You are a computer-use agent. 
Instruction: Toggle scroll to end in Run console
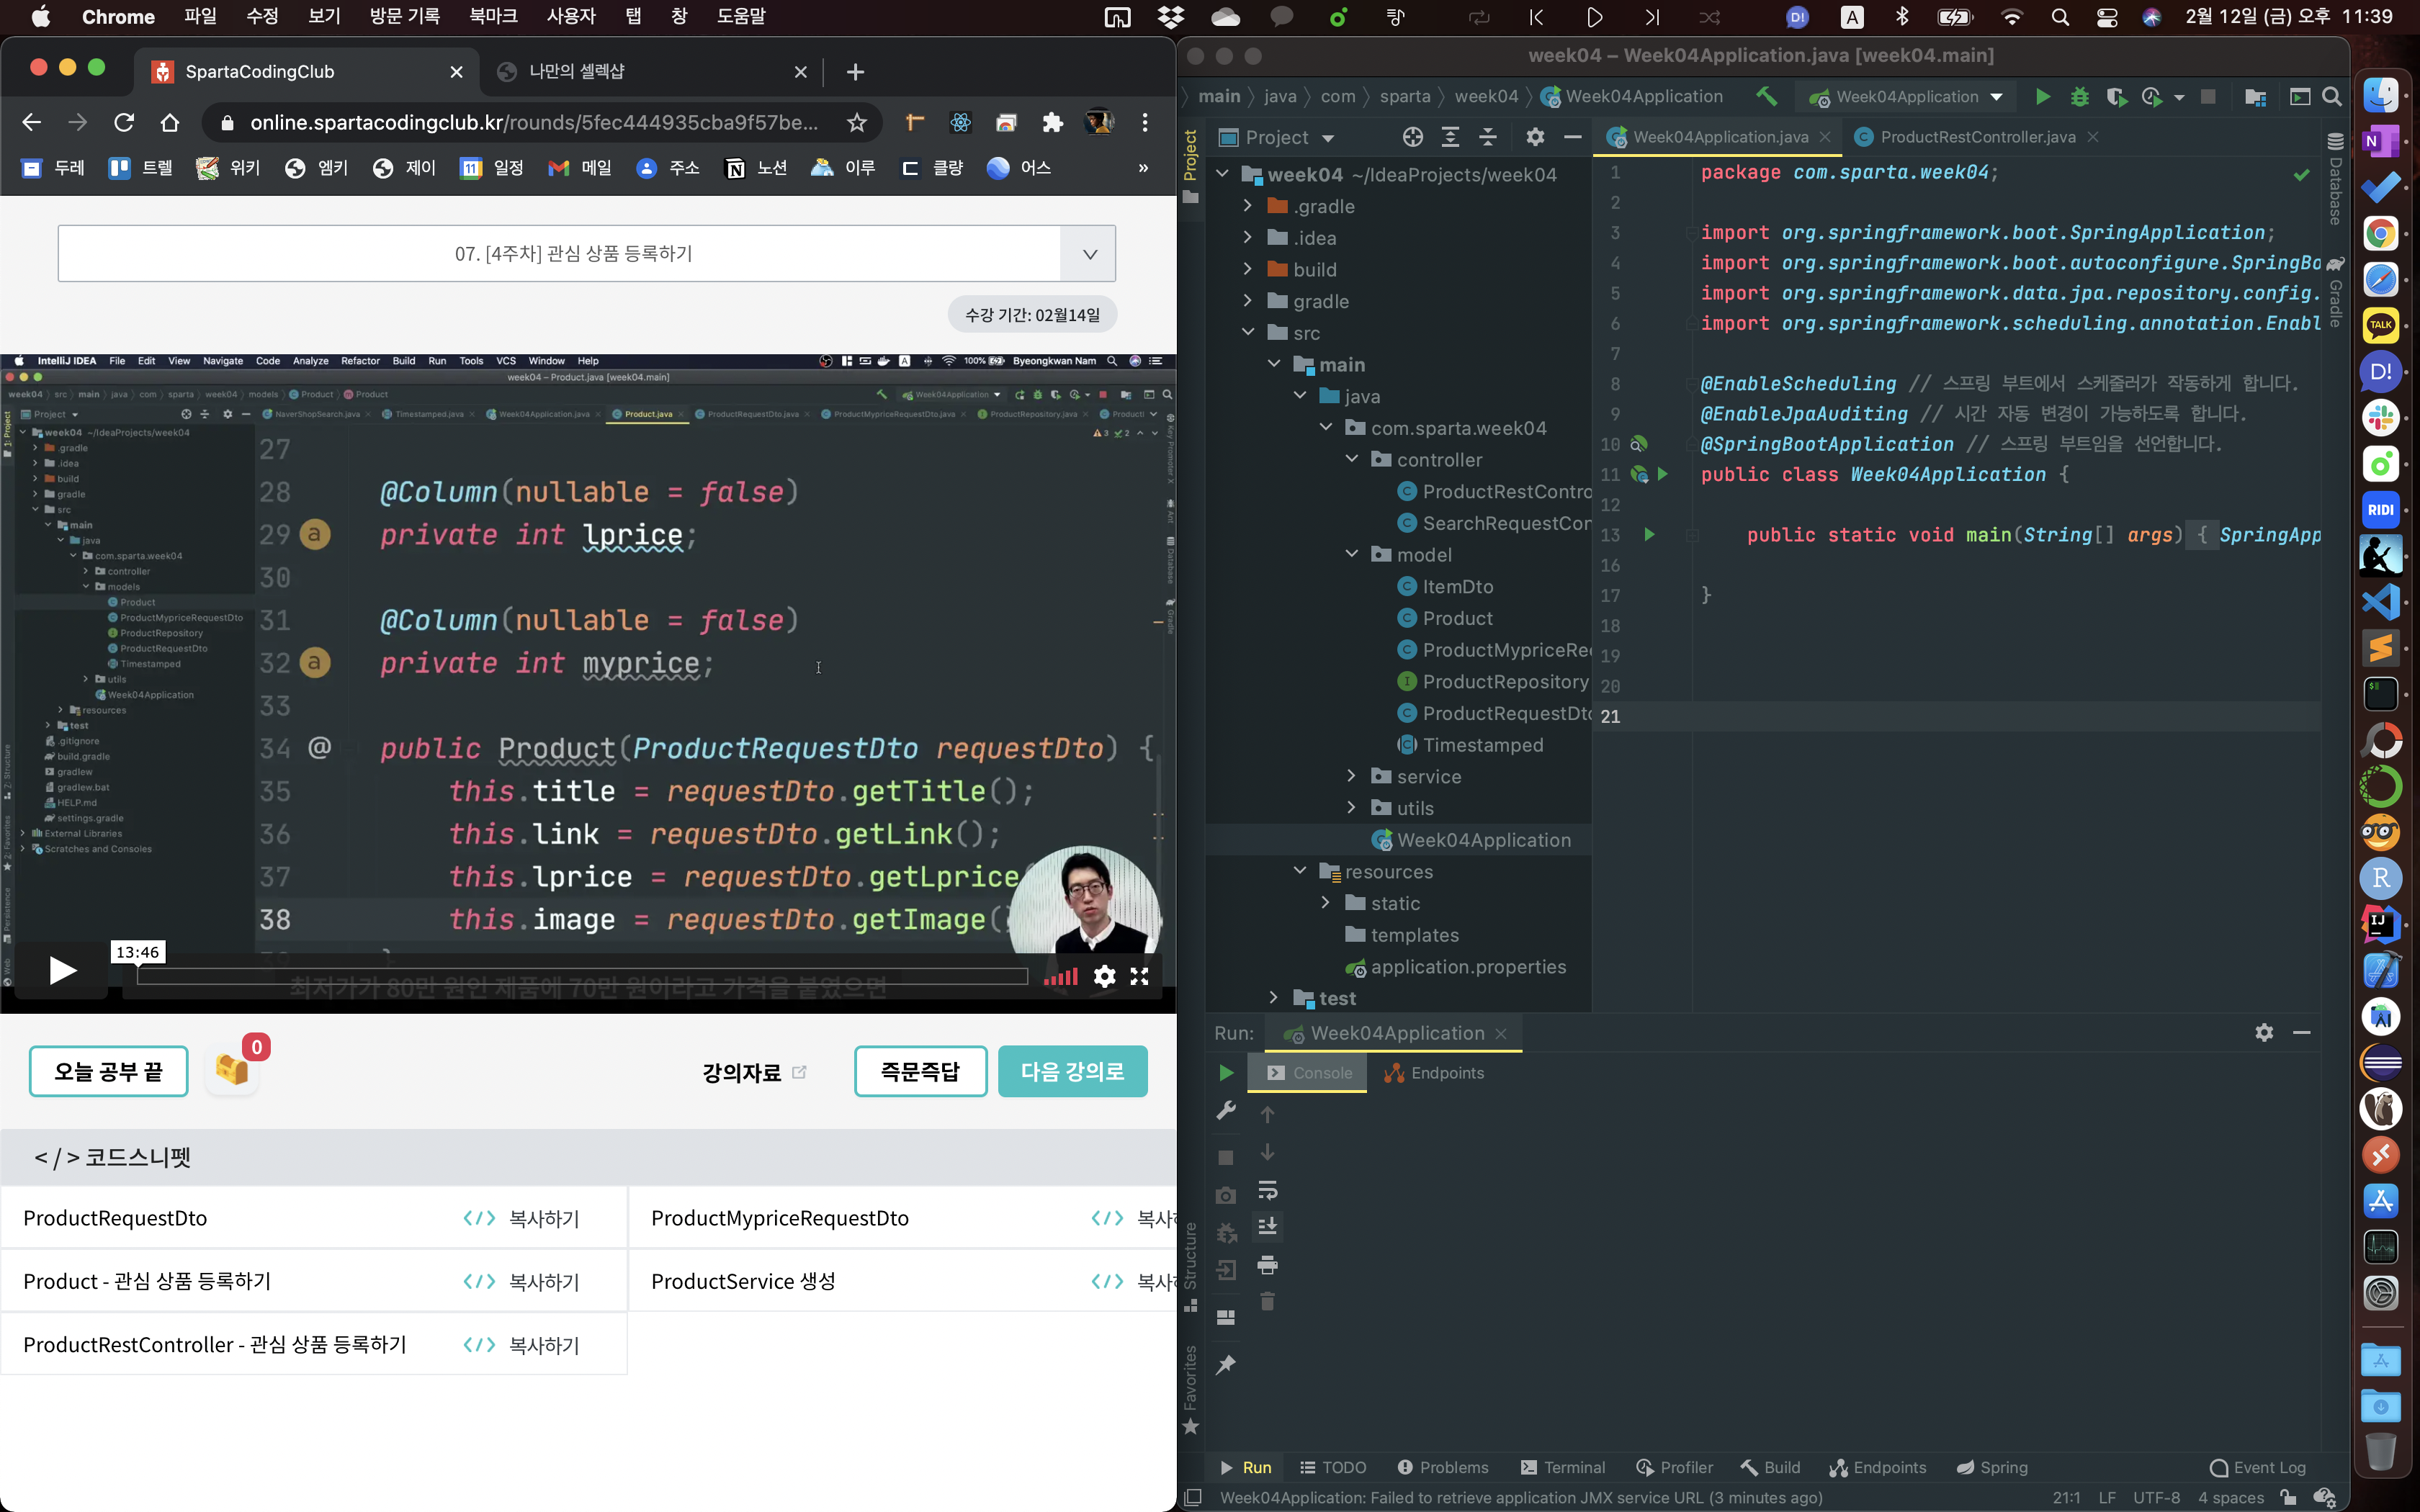(1267, 1227)
